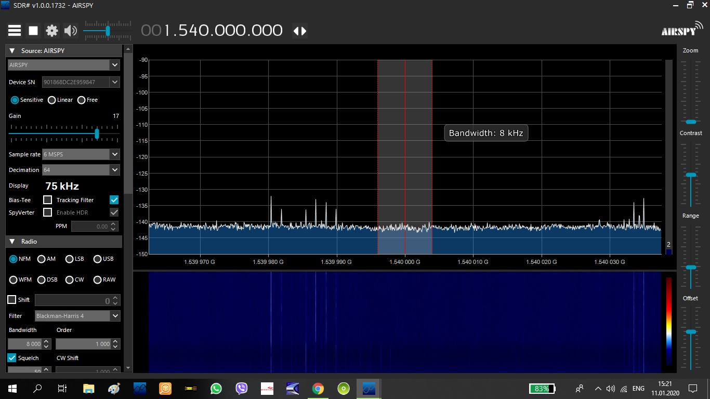The width and height of the screenshot is (710, 399).
Task: Open the AIRSPY source dropdown
Action: click(x=64, y=65)
